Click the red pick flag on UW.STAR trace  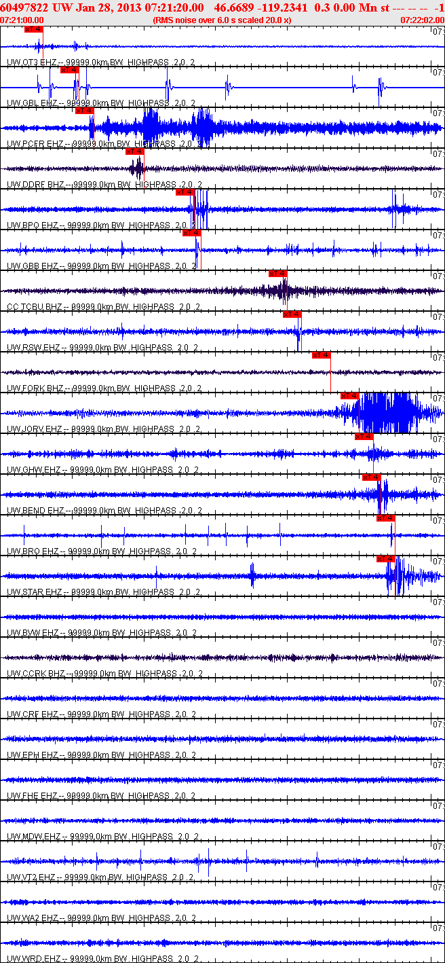click(385, 559)
